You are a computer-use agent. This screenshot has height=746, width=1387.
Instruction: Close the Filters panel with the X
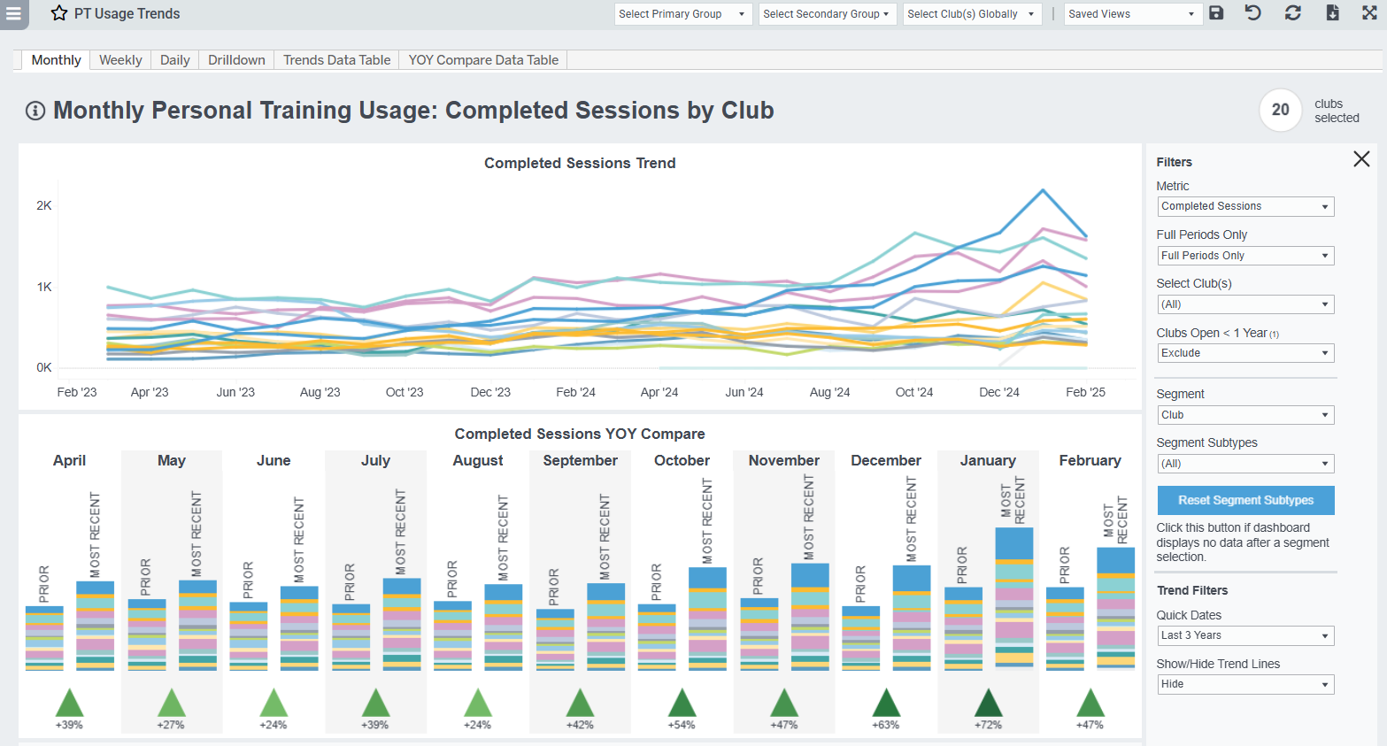coord(1361,159)
